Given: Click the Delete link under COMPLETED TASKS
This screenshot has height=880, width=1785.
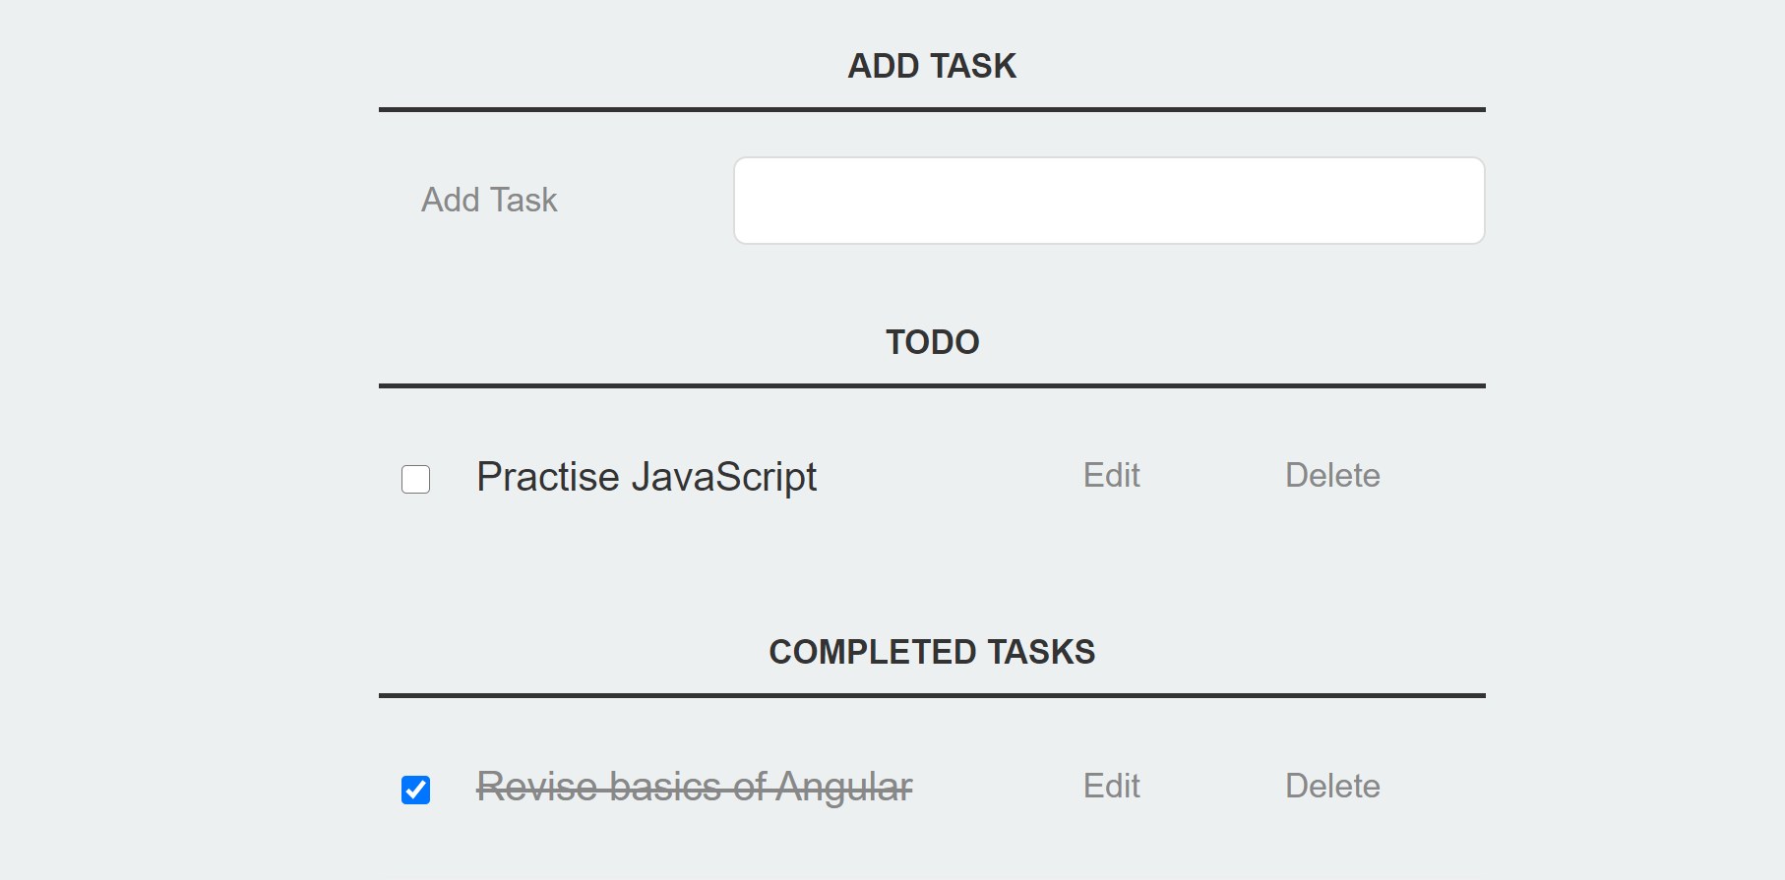Looking at the screenshot, I should 1332,787.
